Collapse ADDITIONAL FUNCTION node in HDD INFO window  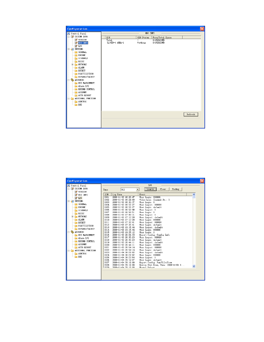point(69,99)
